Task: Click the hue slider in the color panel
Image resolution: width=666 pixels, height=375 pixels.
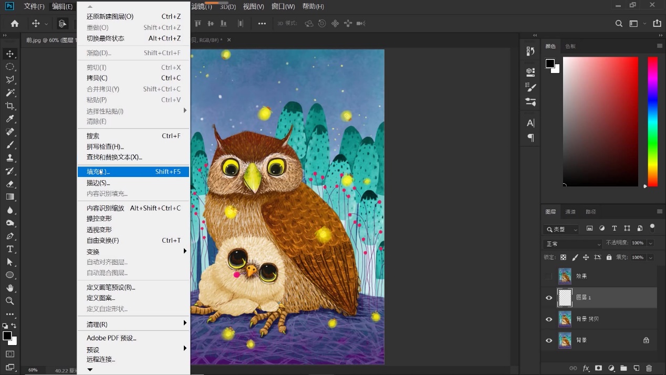Action: [x=652, y=121]
